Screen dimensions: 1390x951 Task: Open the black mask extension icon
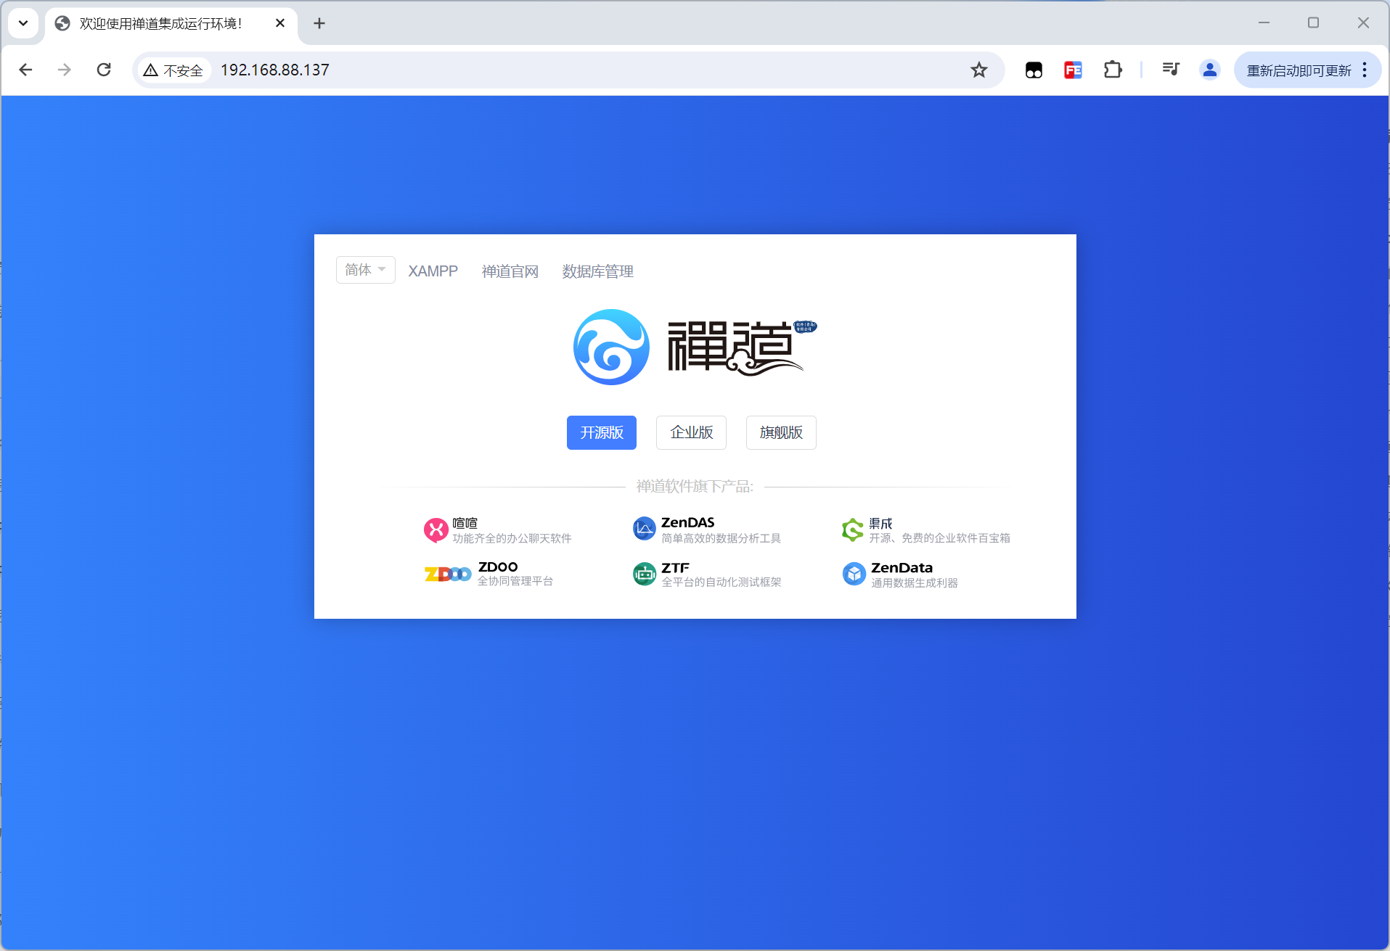1034,70
